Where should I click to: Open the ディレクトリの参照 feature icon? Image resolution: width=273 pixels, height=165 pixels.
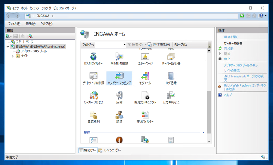(x=93, y=78)
